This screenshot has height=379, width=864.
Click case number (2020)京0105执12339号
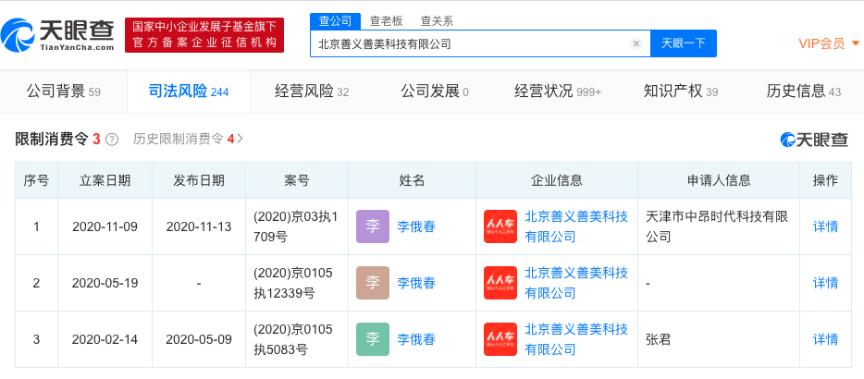[x=293, y=283]
